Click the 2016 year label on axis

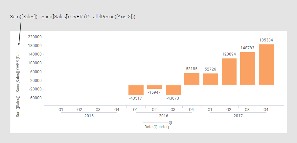164,116
